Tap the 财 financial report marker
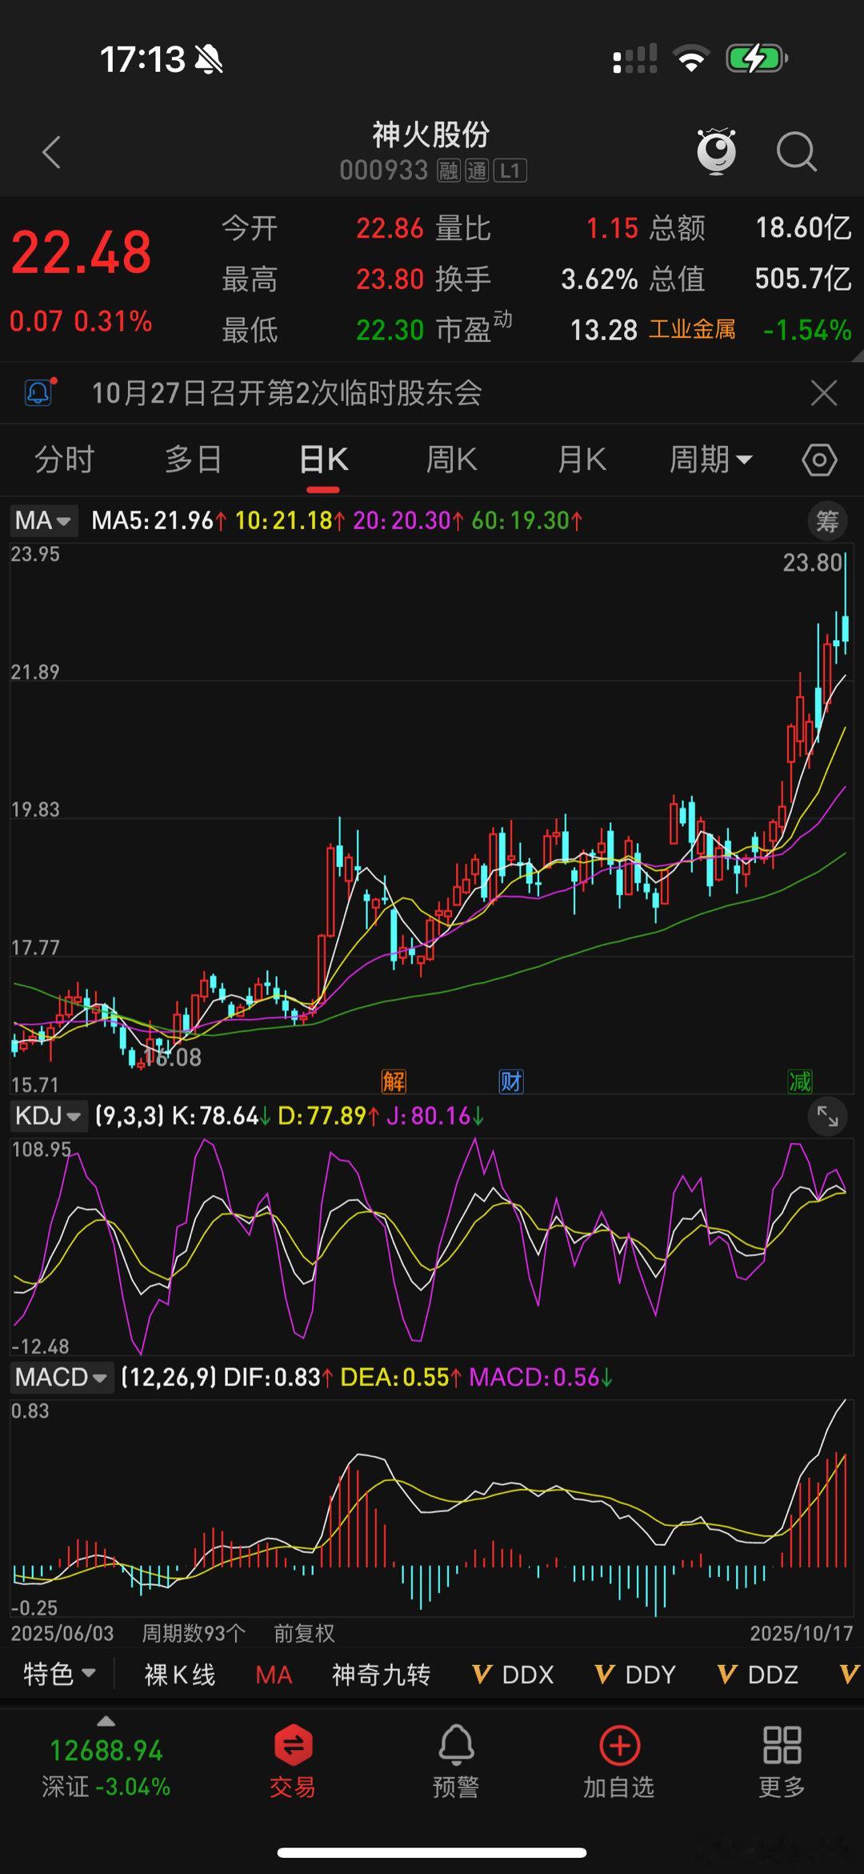The height and width of the screenshot is (1874, 864). 511,1081
